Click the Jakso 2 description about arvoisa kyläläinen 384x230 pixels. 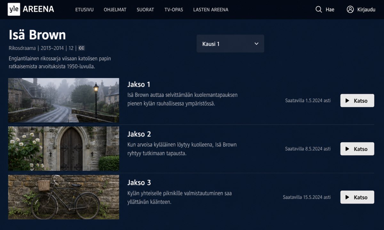[x=182, y=149]
